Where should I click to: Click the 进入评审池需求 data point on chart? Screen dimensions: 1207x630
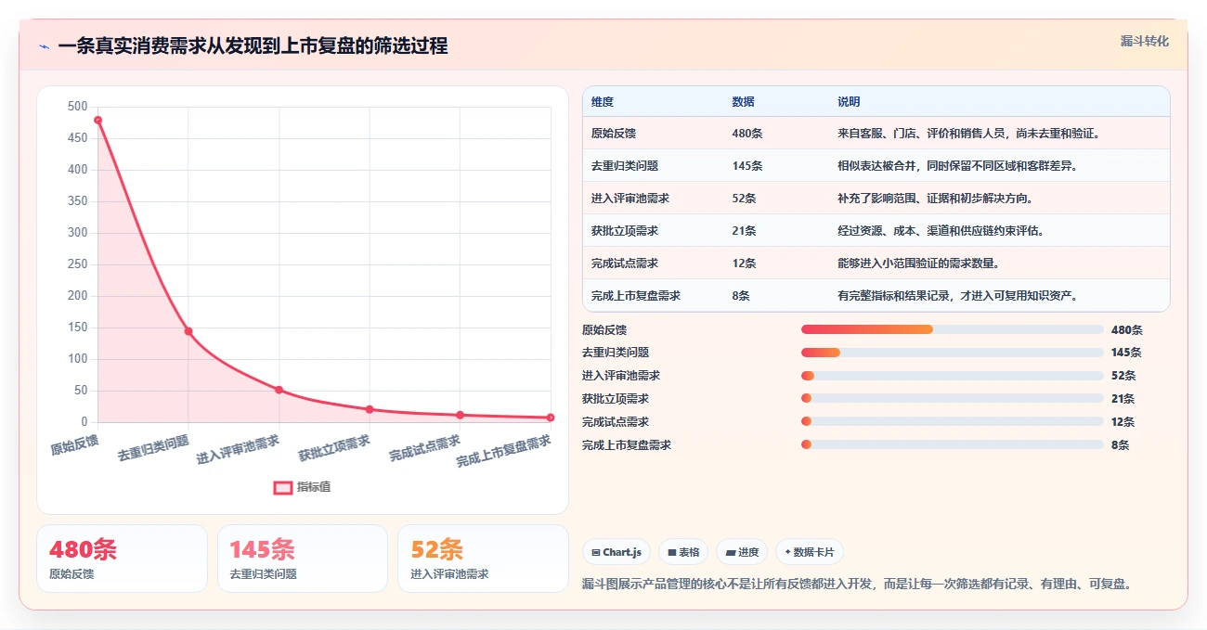tap(279, 390)
